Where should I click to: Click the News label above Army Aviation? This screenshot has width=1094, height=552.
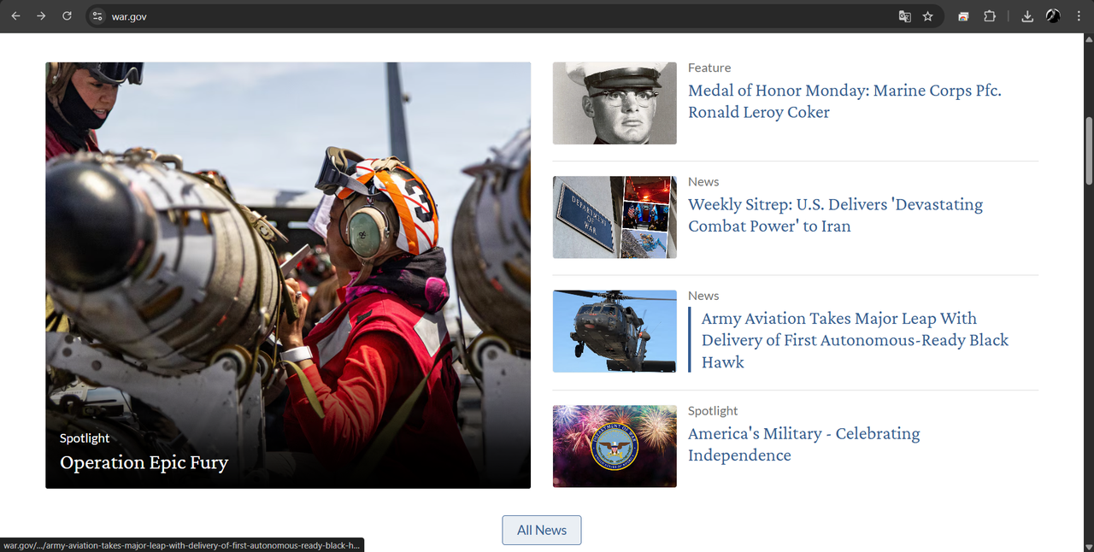point(703,296)
